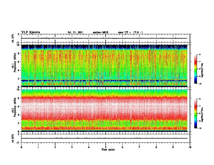Viewport: 214px width, 165px height.
Task: Click the '6' kHz tick on ch.1 frequency axis
Action: tap(19, 62)
